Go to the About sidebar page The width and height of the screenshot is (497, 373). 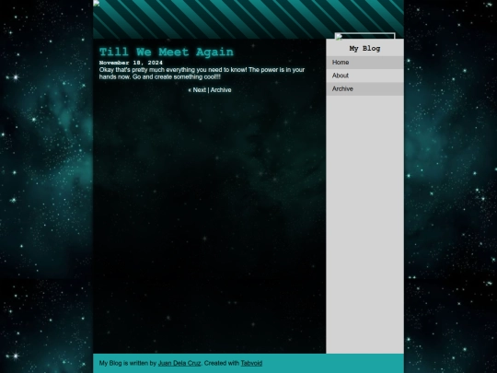click(364, 76)
